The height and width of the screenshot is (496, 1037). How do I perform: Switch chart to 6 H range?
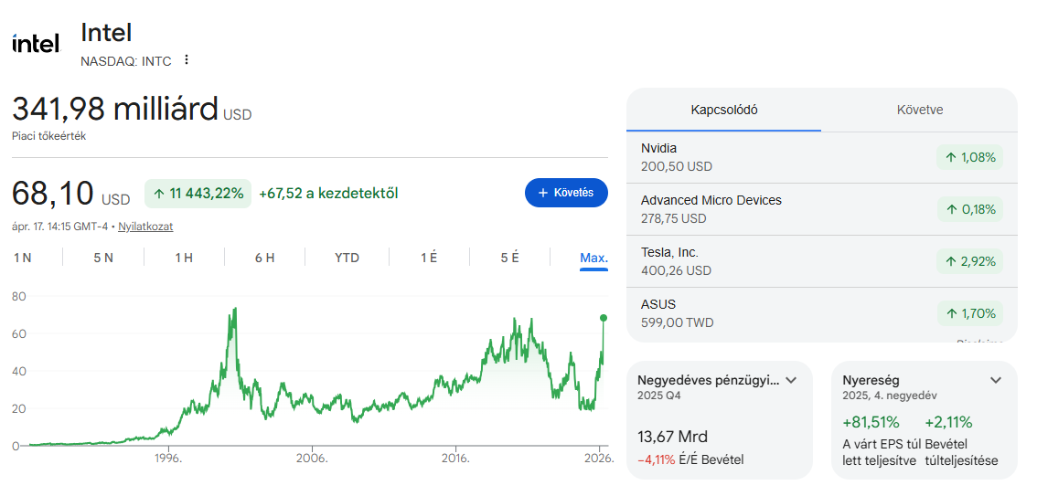pyautogui.click(x=264, y=258)
